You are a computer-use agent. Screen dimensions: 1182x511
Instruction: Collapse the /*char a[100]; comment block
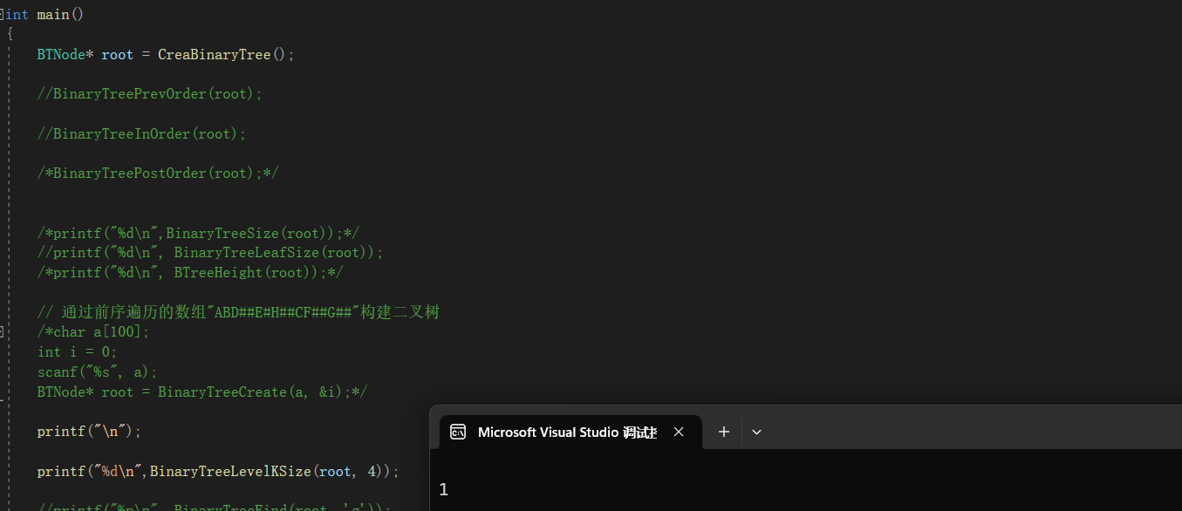[3, 331]
